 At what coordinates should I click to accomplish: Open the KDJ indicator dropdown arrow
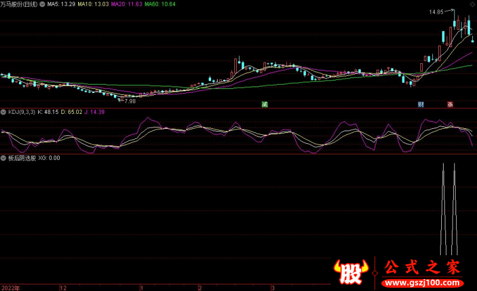coord(4,112)
